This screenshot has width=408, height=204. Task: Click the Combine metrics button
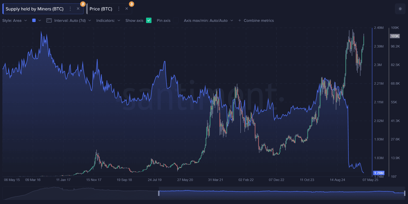click(258, 20)
